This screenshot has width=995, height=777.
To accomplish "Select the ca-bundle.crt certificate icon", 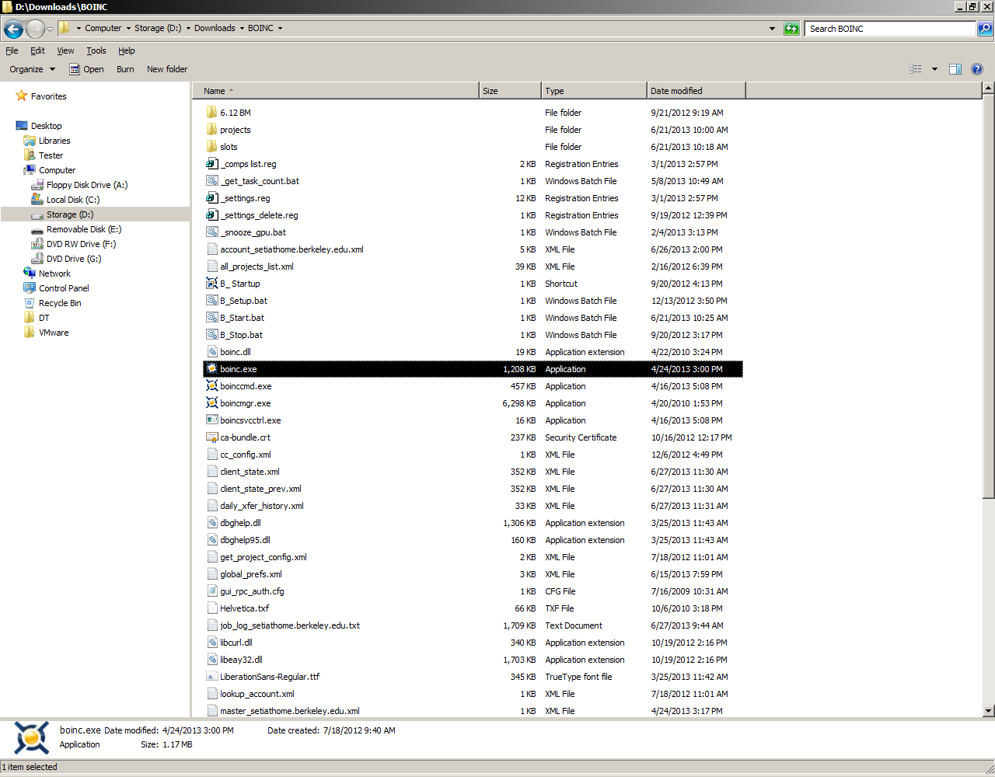I will click(211, 437).
